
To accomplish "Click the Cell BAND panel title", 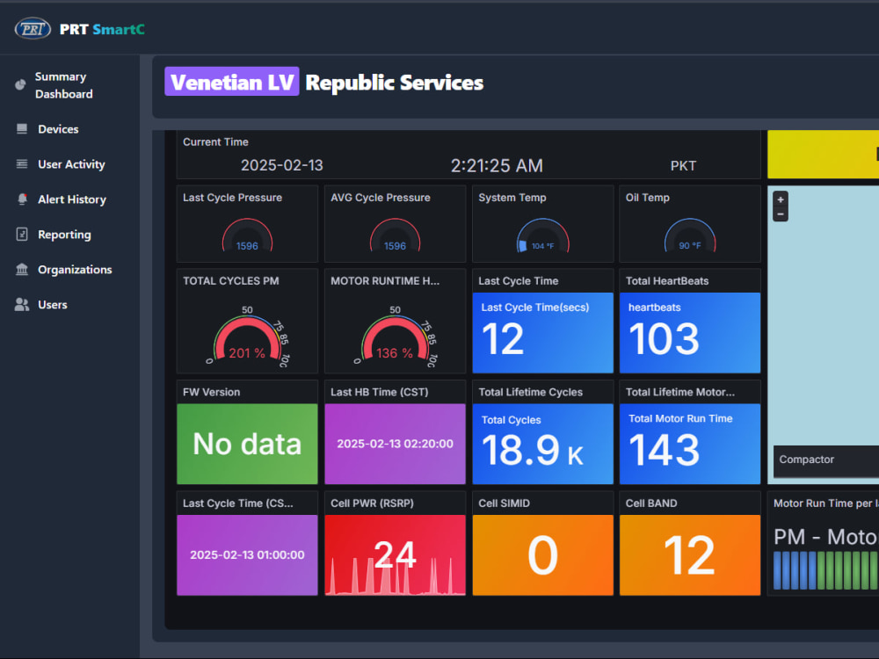I will 651,503.
